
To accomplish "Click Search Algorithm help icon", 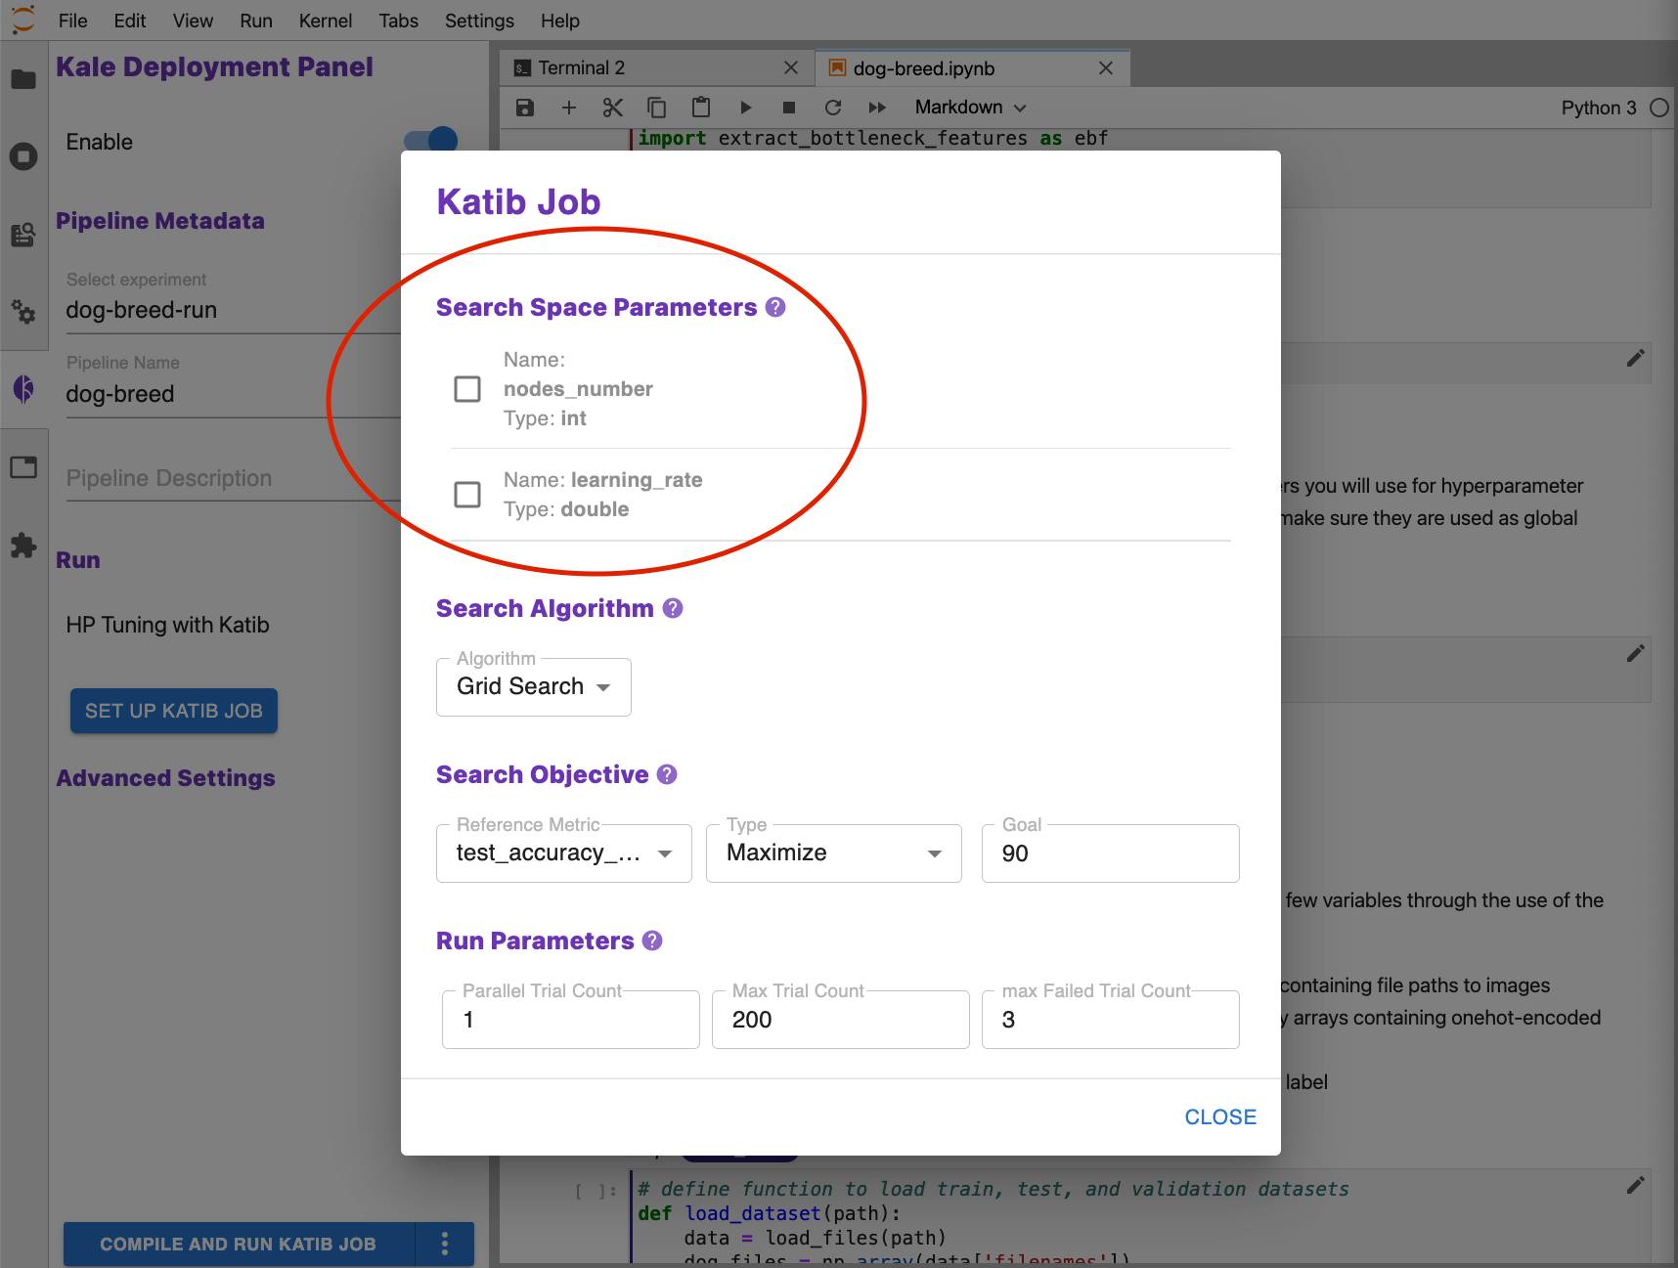I will click(673, 608).
